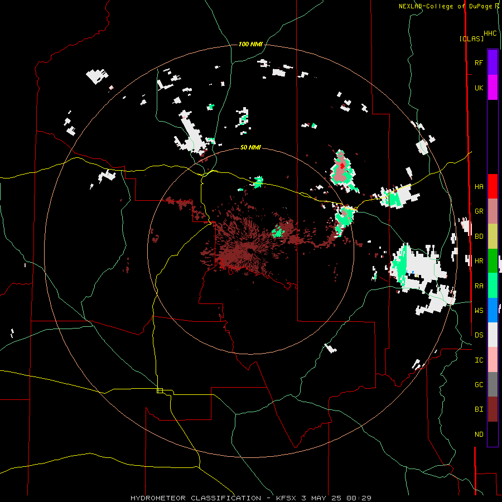The height and width of the screenshot is (502, 502).
Task: Click the 100 NMI range ring label
Action: 250,44
